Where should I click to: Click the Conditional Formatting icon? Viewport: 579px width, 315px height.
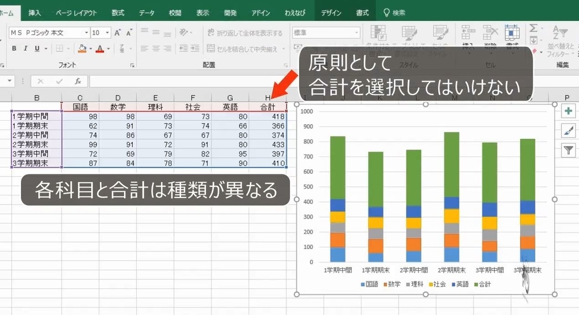click(378, 33)
